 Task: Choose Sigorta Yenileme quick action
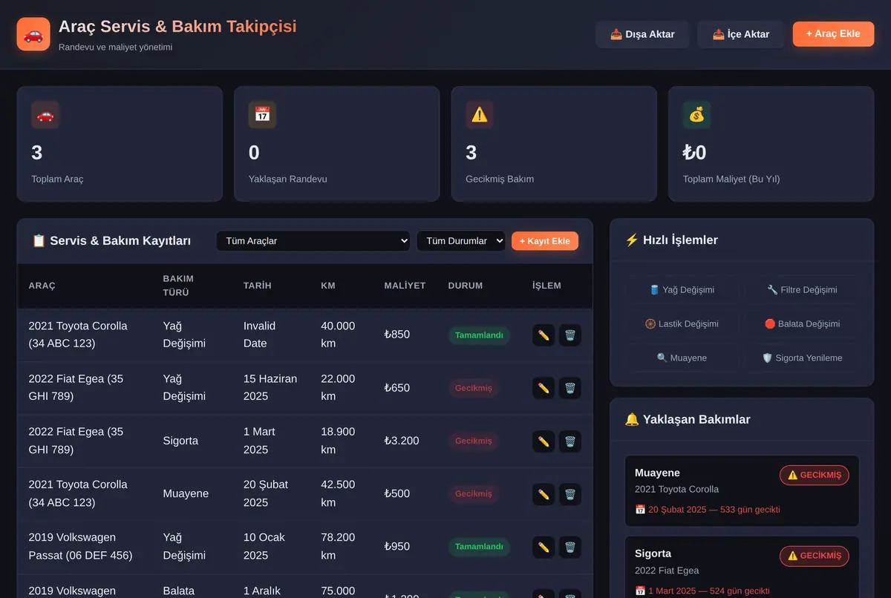802,358
